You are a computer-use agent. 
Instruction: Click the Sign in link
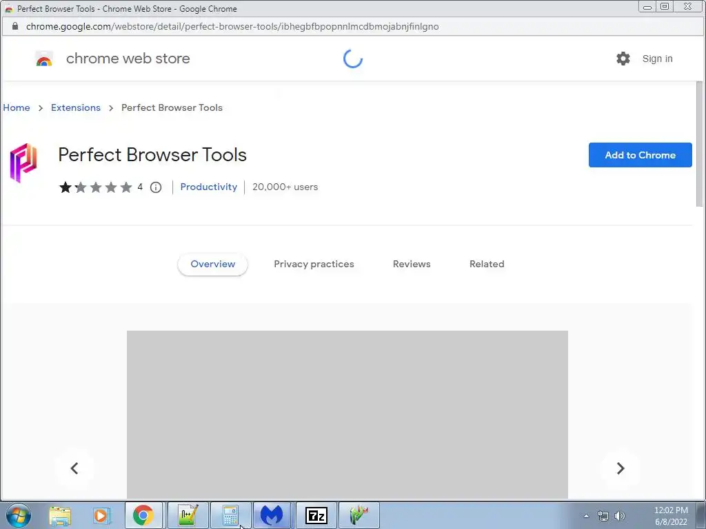tap(657, 59)
